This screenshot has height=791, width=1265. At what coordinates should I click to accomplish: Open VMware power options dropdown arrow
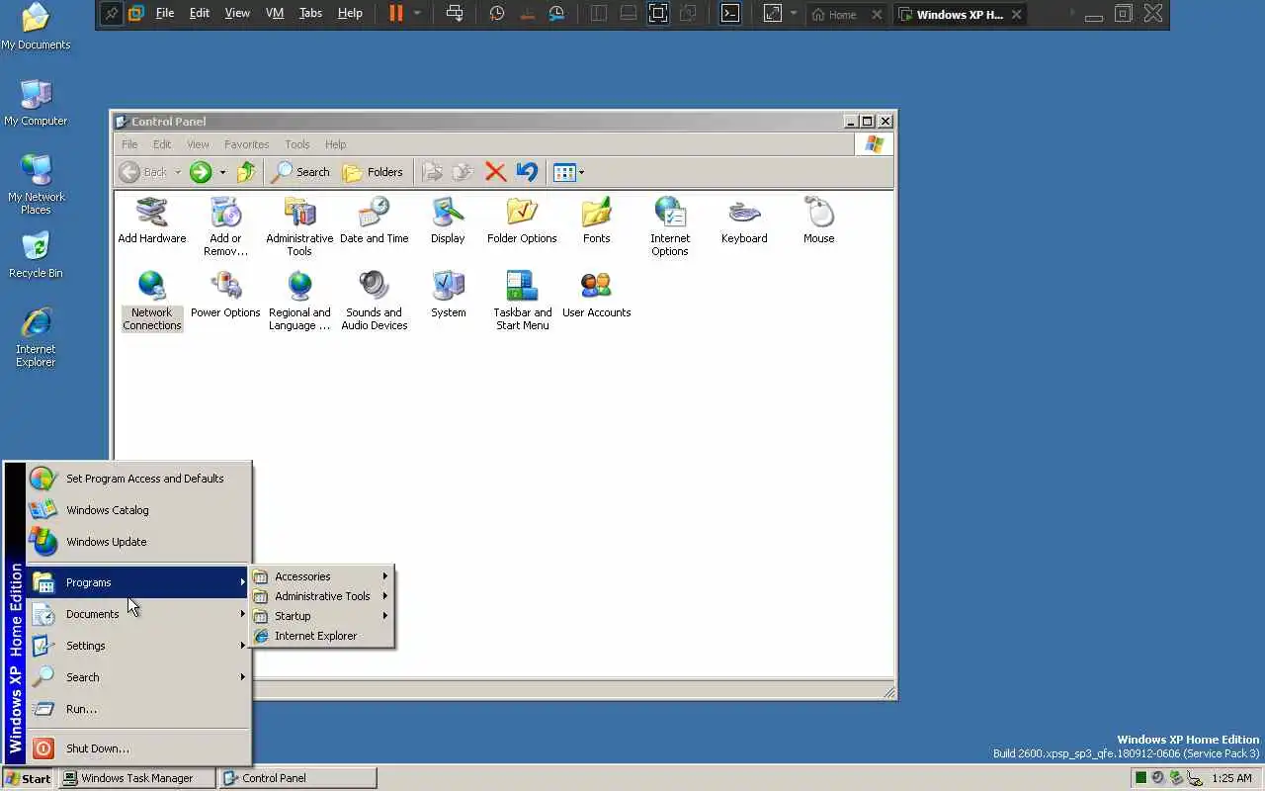(x=417, y=13)
